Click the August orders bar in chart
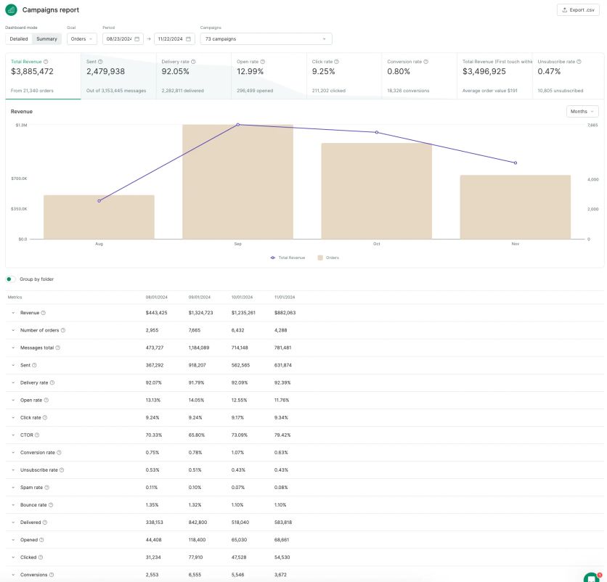This screenshot has width=607, height=582. point(99,217)
